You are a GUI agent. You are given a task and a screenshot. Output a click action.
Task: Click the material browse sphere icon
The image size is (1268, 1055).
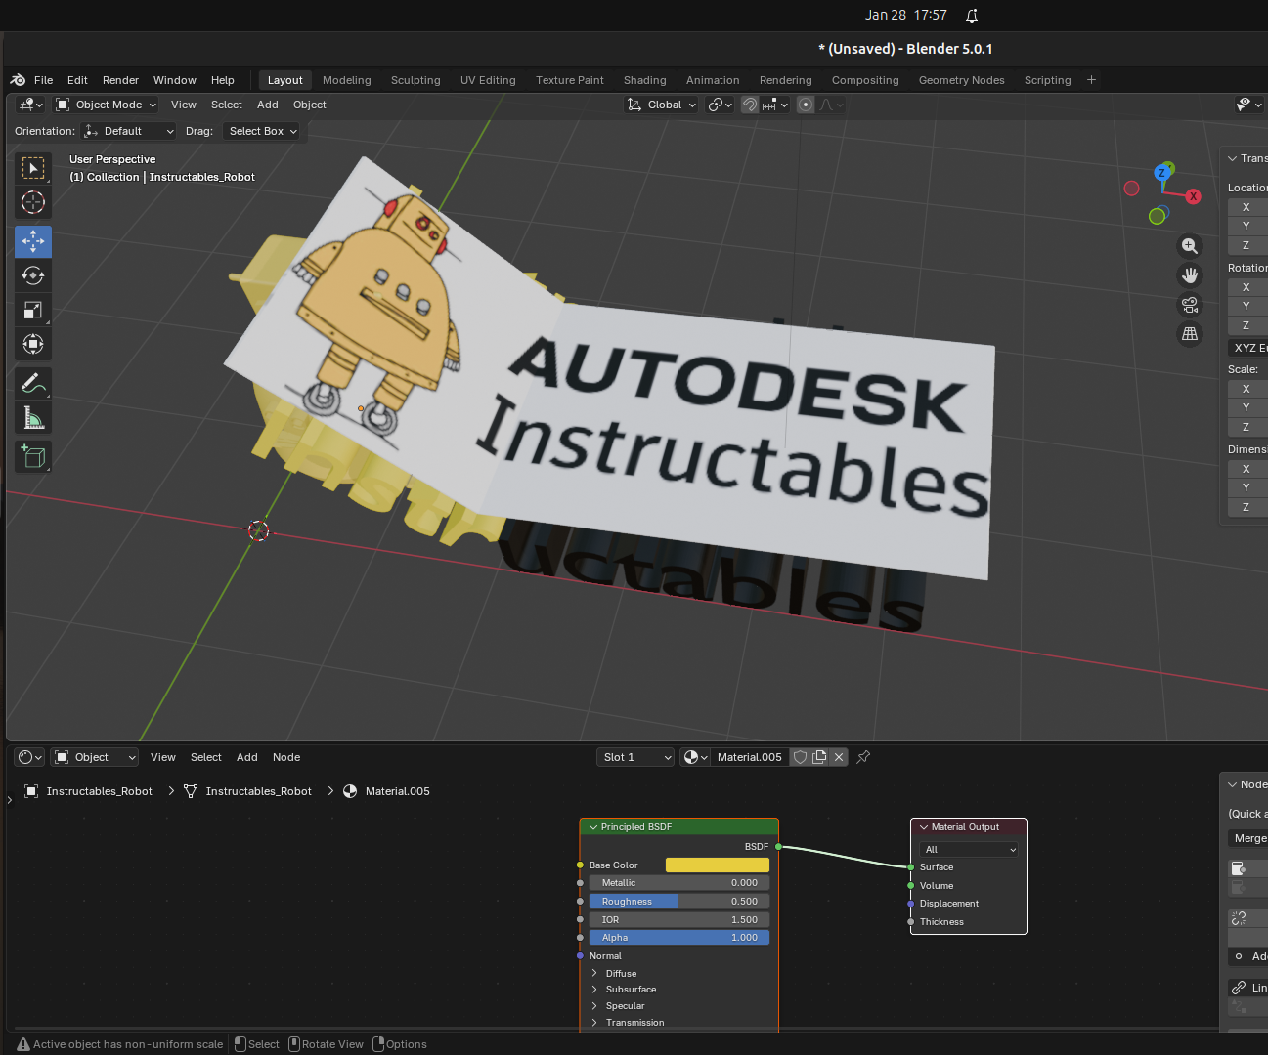click(695, 757)
